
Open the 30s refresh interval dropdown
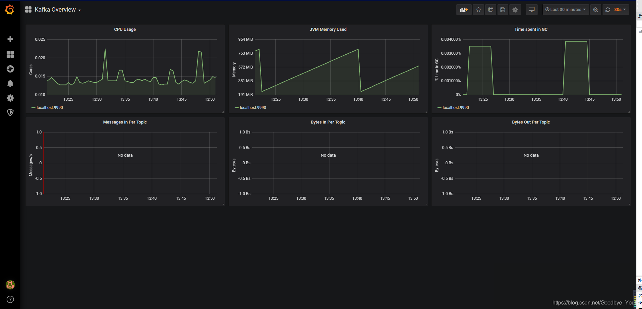coord(620,10)
